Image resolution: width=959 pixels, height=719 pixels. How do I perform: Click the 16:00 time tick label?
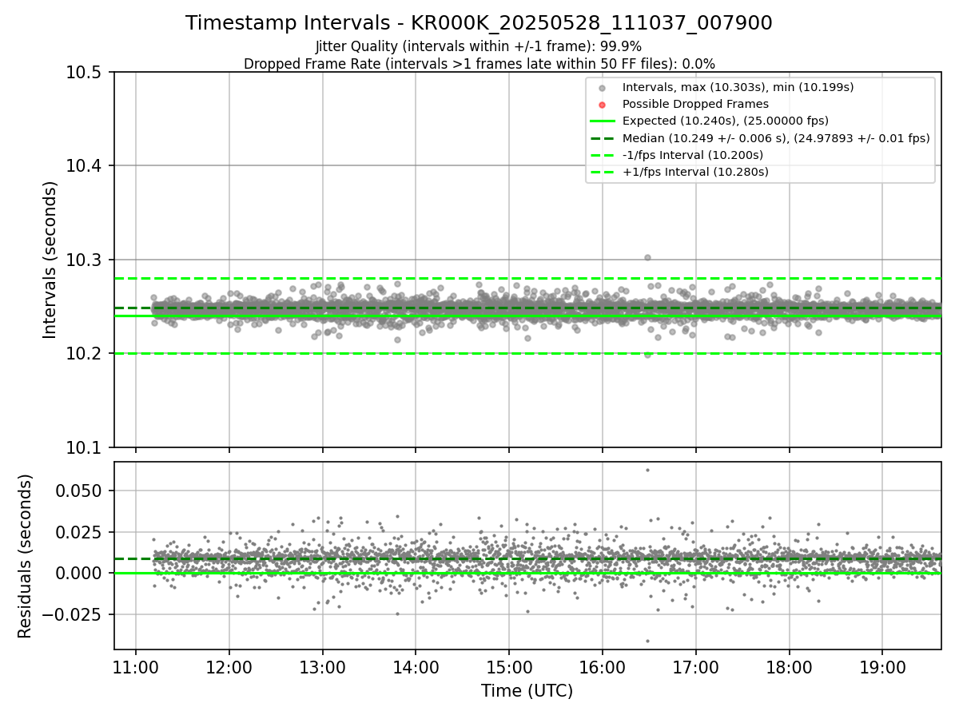click(x=603, y=665)
